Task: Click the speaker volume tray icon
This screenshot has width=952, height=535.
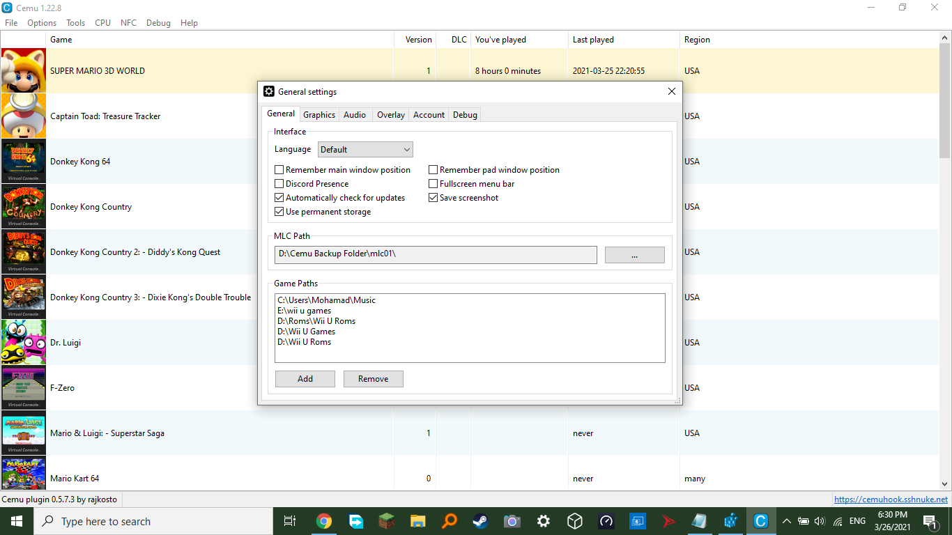Action: (x=820, y=521)
